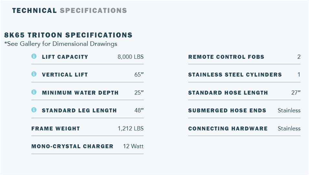Click the Standard Hose Length label
The width and height of the screenshot is (309, 175).
coord(228,93)
